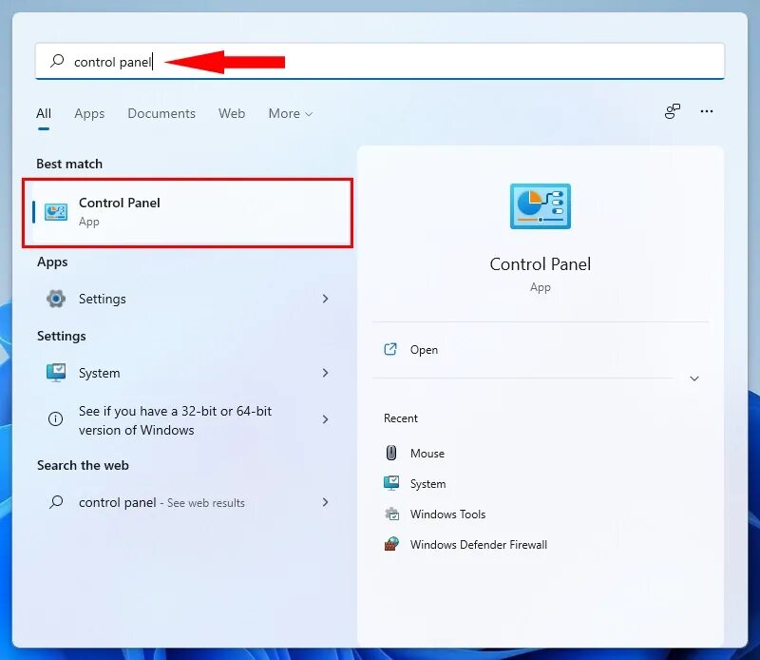Screen dimensions: 760x660
Task: Click the magnifier icon beside web search result
Action: [56, 502]
